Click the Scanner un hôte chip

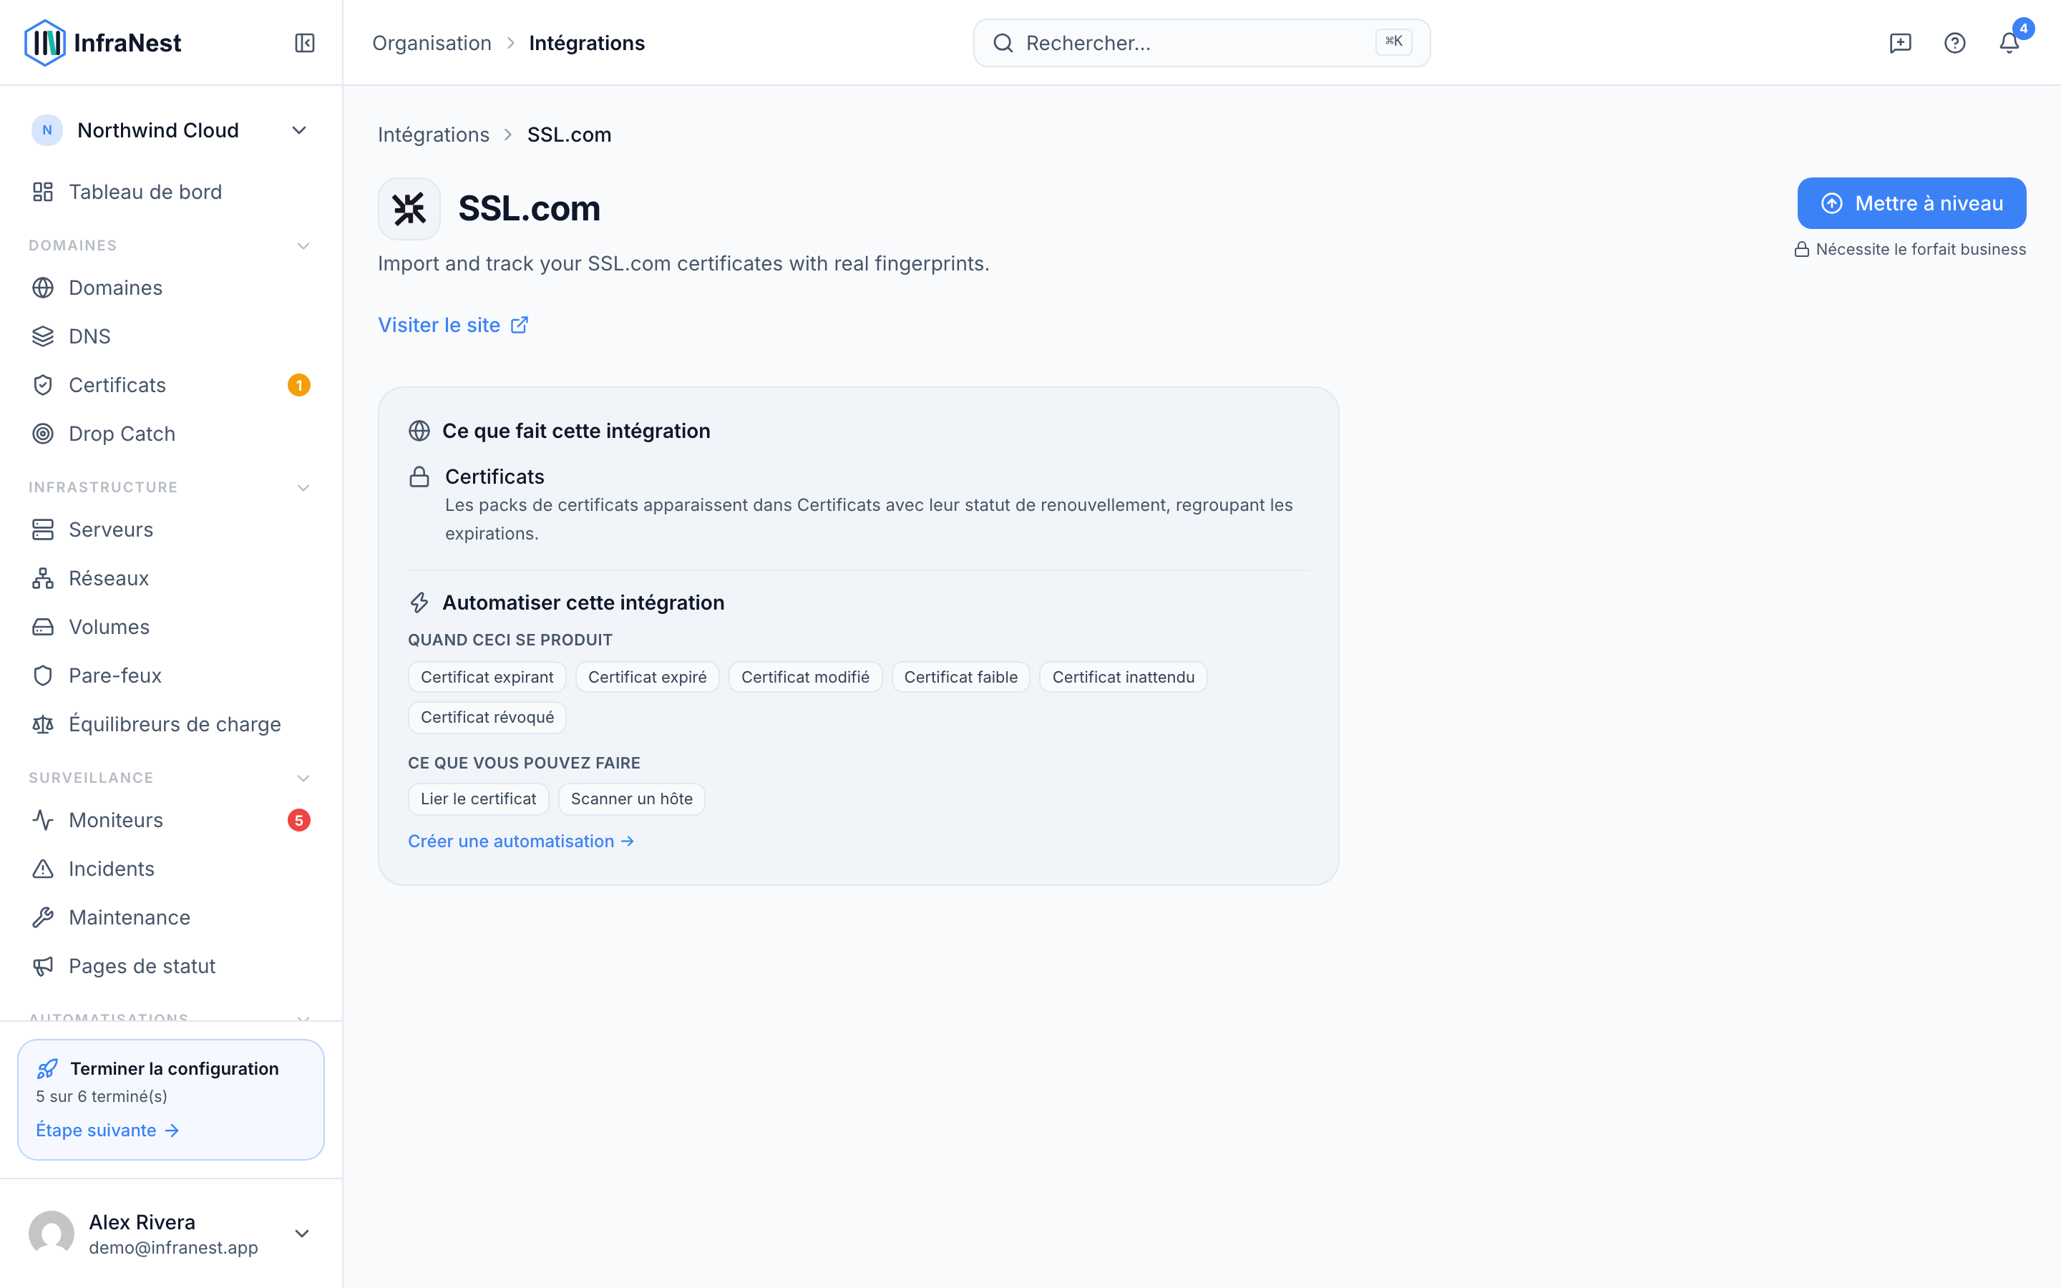[x=632, y=799]
